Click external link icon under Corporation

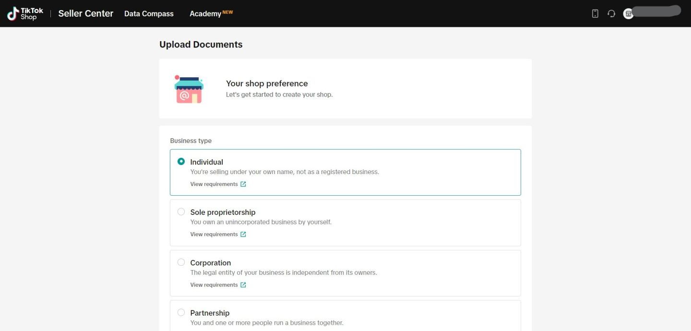(x=243, y=285)
